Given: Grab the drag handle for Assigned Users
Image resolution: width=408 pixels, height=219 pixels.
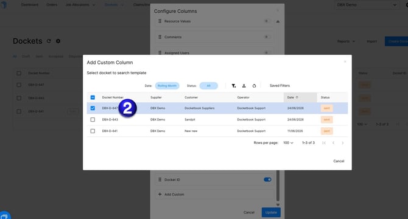Looking at the screenshot, I should click(x=160, y=53).
